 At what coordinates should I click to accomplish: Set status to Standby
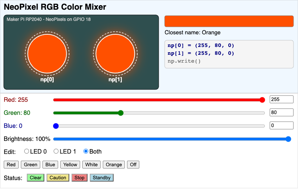[x=102, y=178]
